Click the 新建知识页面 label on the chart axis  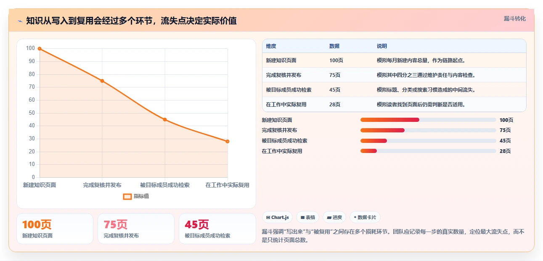40,185
